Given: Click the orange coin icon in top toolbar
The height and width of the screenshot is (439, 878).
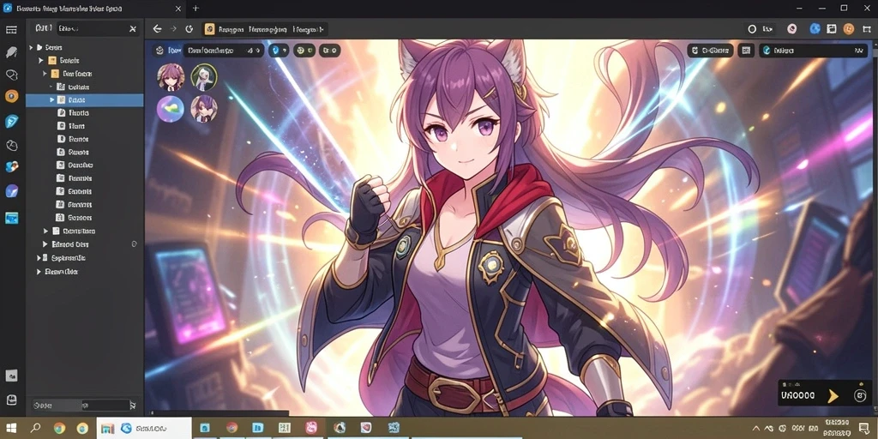Looking at the screenshot, I should [849, 29].
